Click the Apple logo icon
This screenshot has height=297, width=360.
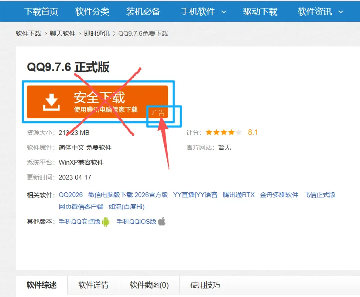click(x=162, y=221)
